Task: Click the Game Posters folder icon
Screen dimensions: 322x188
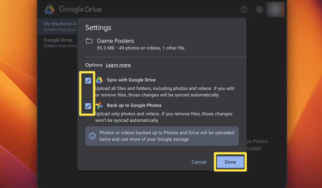Action: [89, 41]
